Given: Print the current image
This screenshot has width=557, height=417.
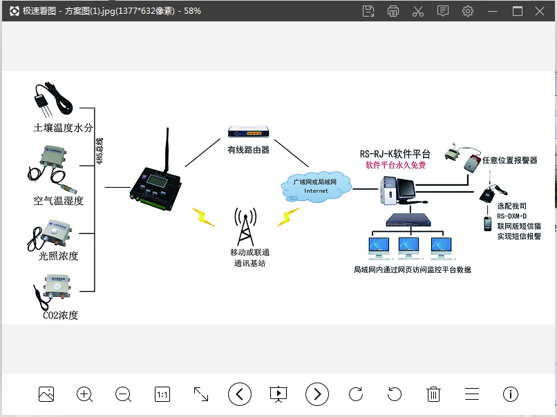Looking at the screenshot, I should [393, 11].
